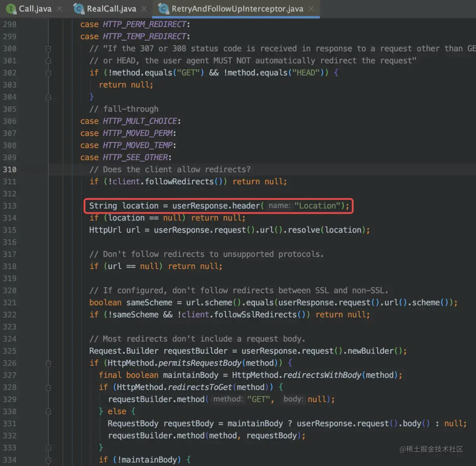Click the fold end marker at line 333
Screen dimensions: 476x466
(48, 448)
